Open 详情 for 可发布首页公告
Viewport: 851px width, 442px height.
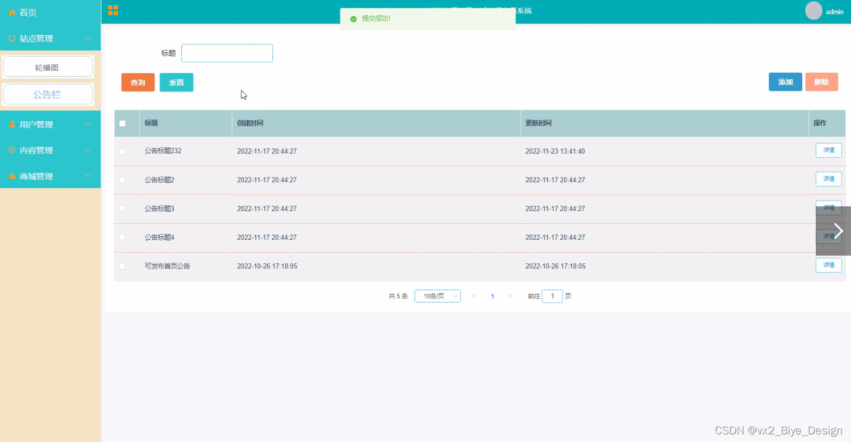(x=829, y=266)
